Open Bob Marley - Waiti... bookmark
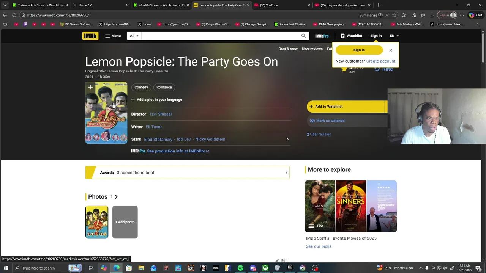Screen dimensions: 486x273 (x=407, y=24)
